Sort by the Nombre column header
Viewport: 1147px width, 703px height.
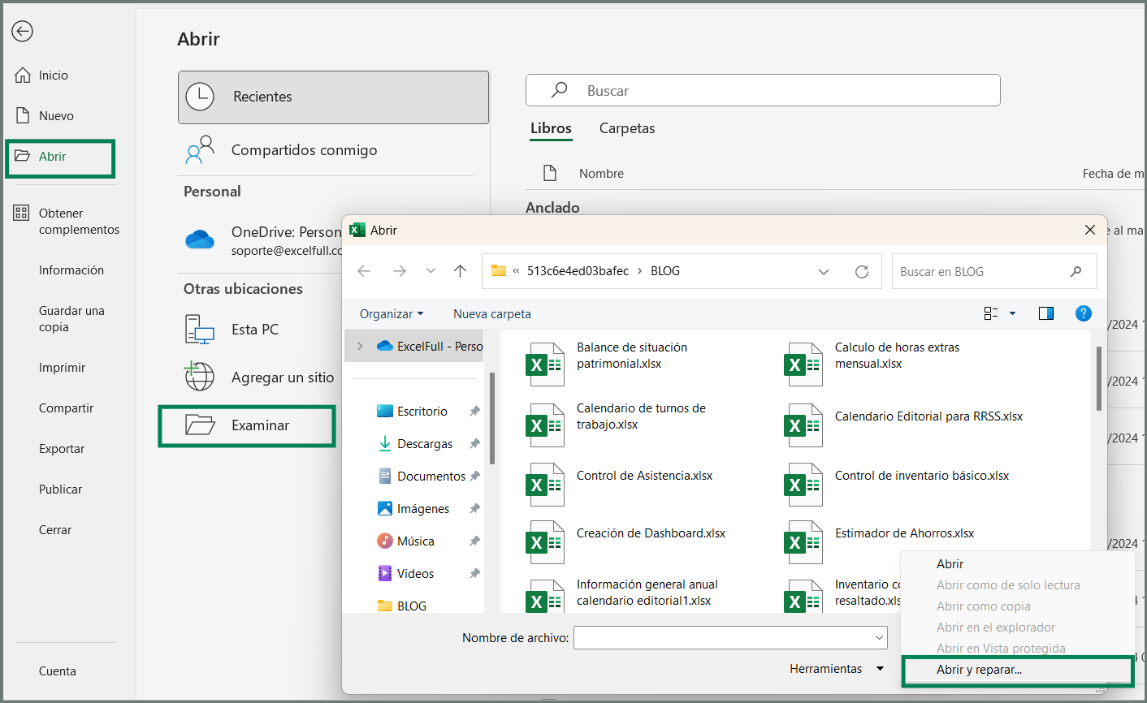pyautogui.click(x=601, y=174)
